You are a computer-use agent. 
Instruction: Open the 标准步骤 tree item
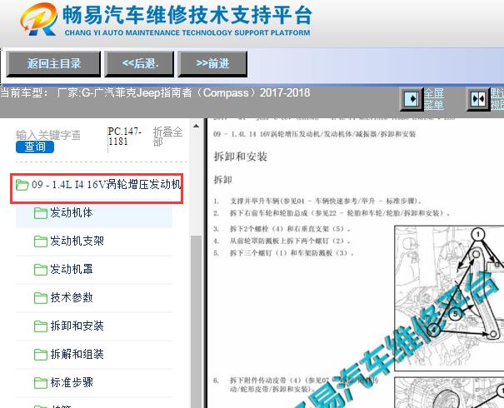pos(72,382)
